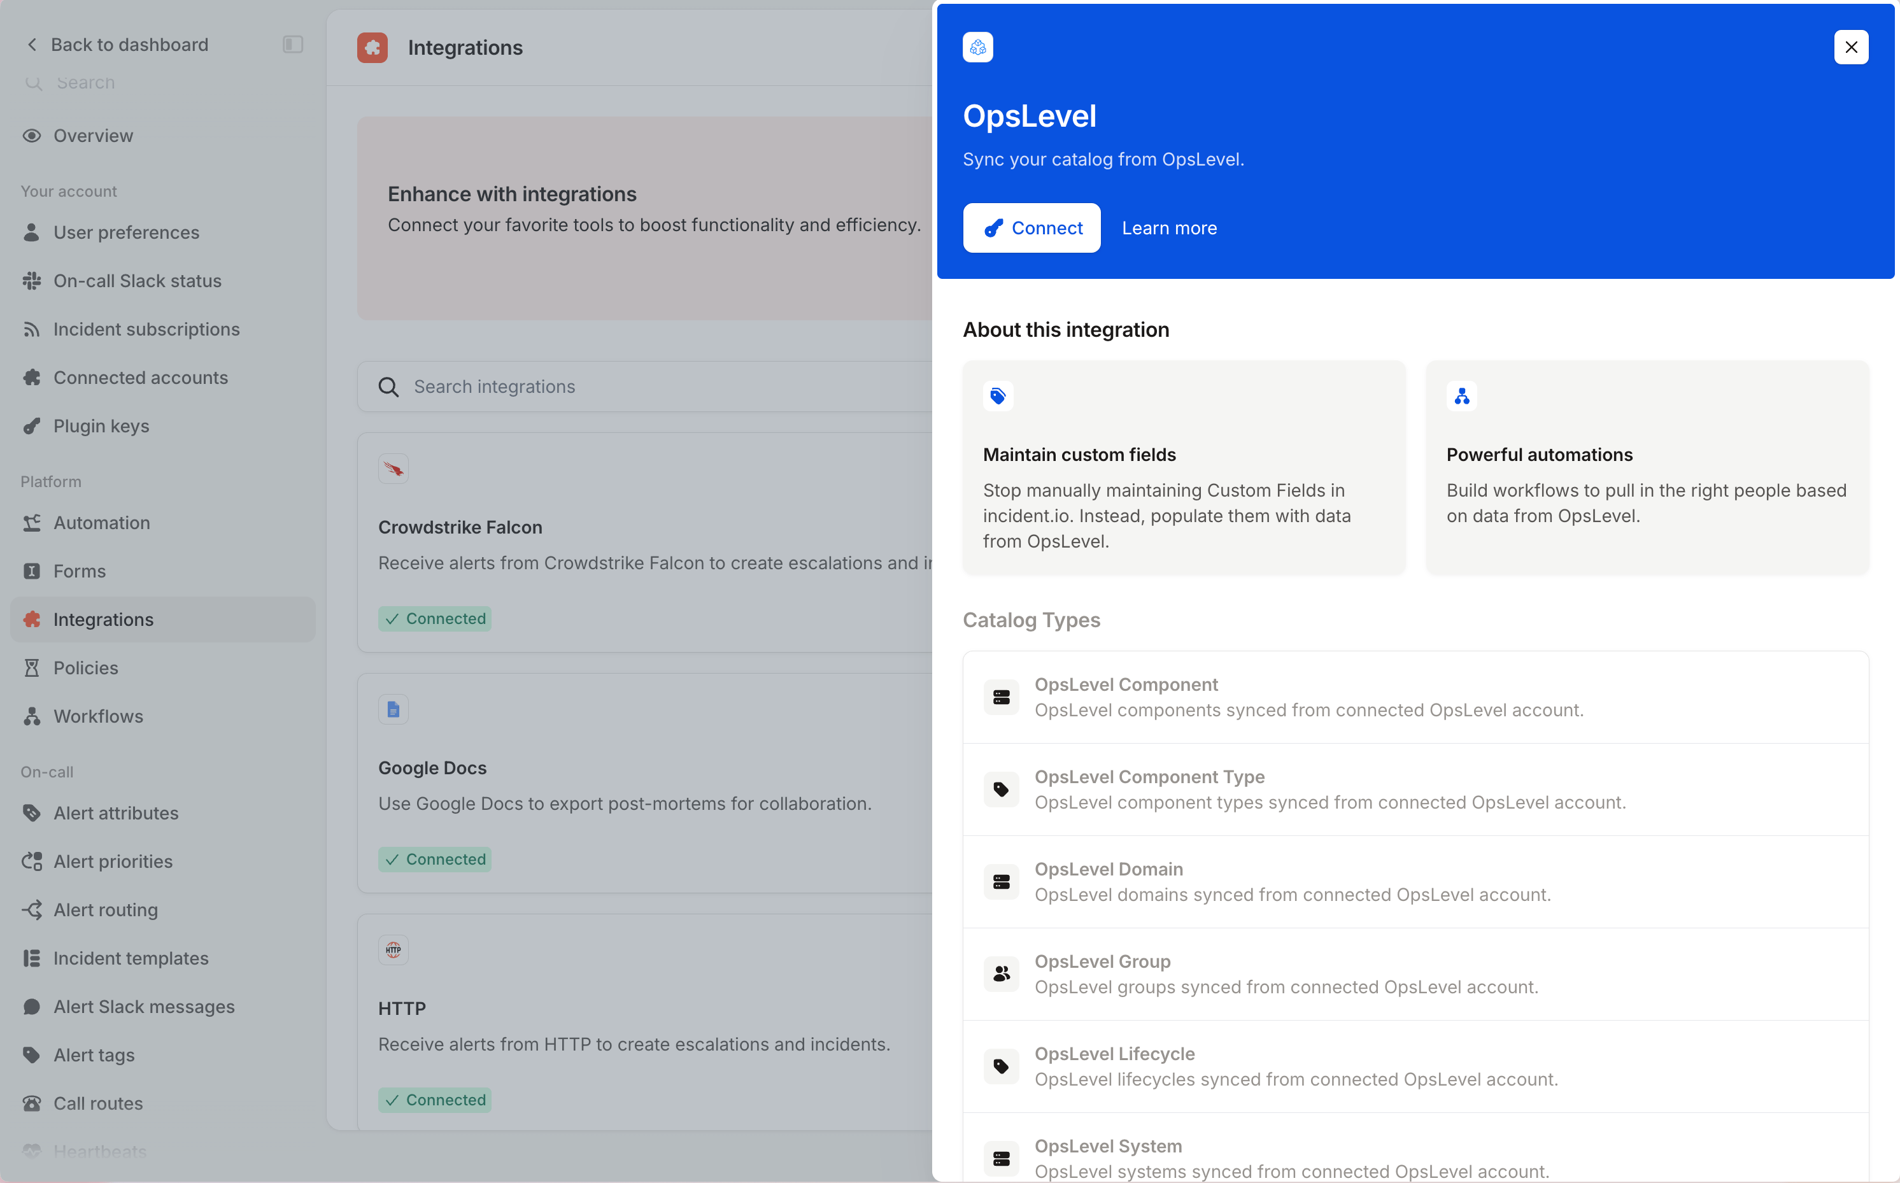Click the Alert attributes tag icon
This screenshot has width=1900, height=1183.
point(31,813)
